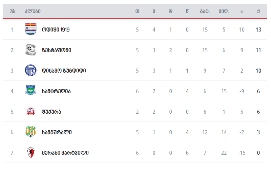Image resolution: width=271 pixels, height=169 pixels.
Task: Click the სამგურალი orange-green crest
Action: (x=30, y=132)
